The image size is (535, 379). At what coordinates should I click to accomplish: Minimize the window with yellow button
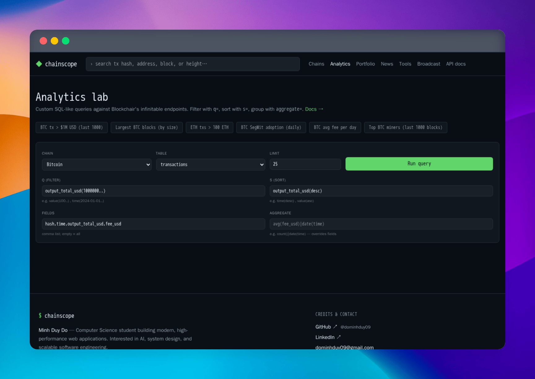54,41
